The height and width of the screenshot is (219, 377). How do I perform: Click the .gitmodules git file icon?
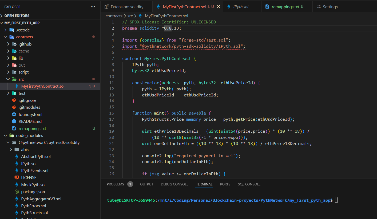[x=14, y=107]
